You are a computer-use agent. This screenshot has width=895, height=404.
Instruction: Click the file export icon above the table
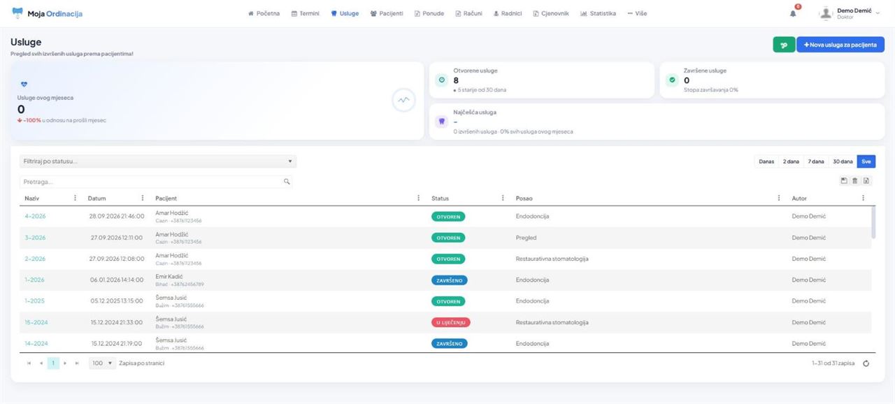(866, 180)
